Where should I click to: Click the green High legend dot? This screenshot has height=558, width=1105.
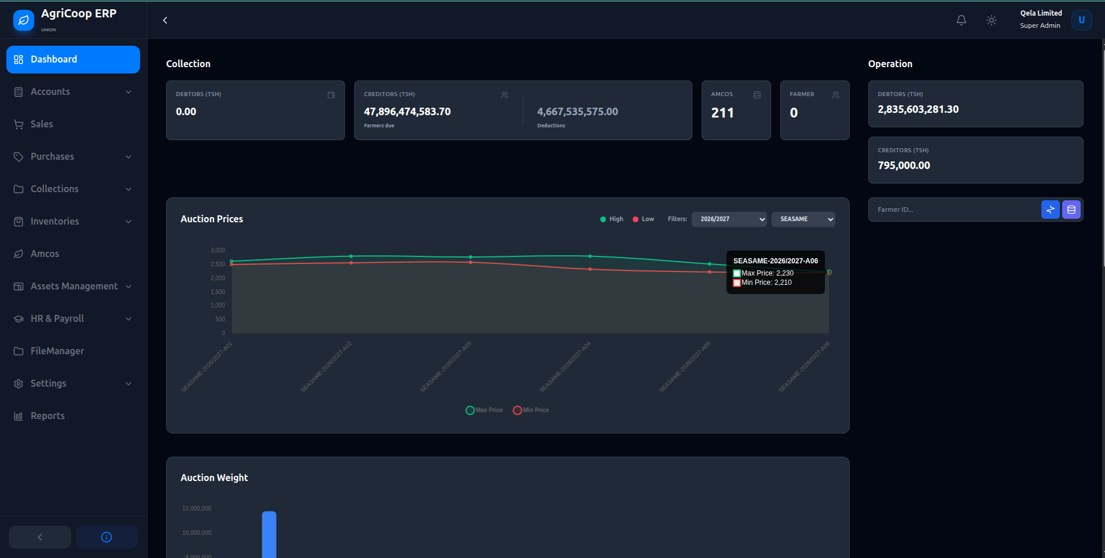603,219
